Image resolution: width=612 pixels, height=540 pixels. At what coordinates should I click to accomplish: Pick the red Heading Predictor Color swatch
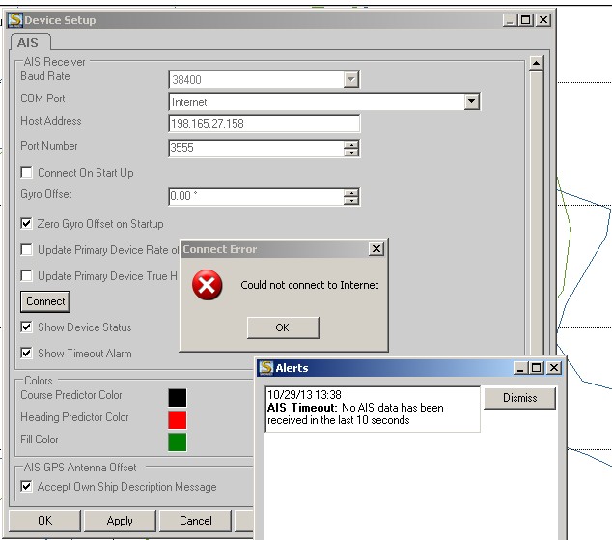(x=177, y=419)
